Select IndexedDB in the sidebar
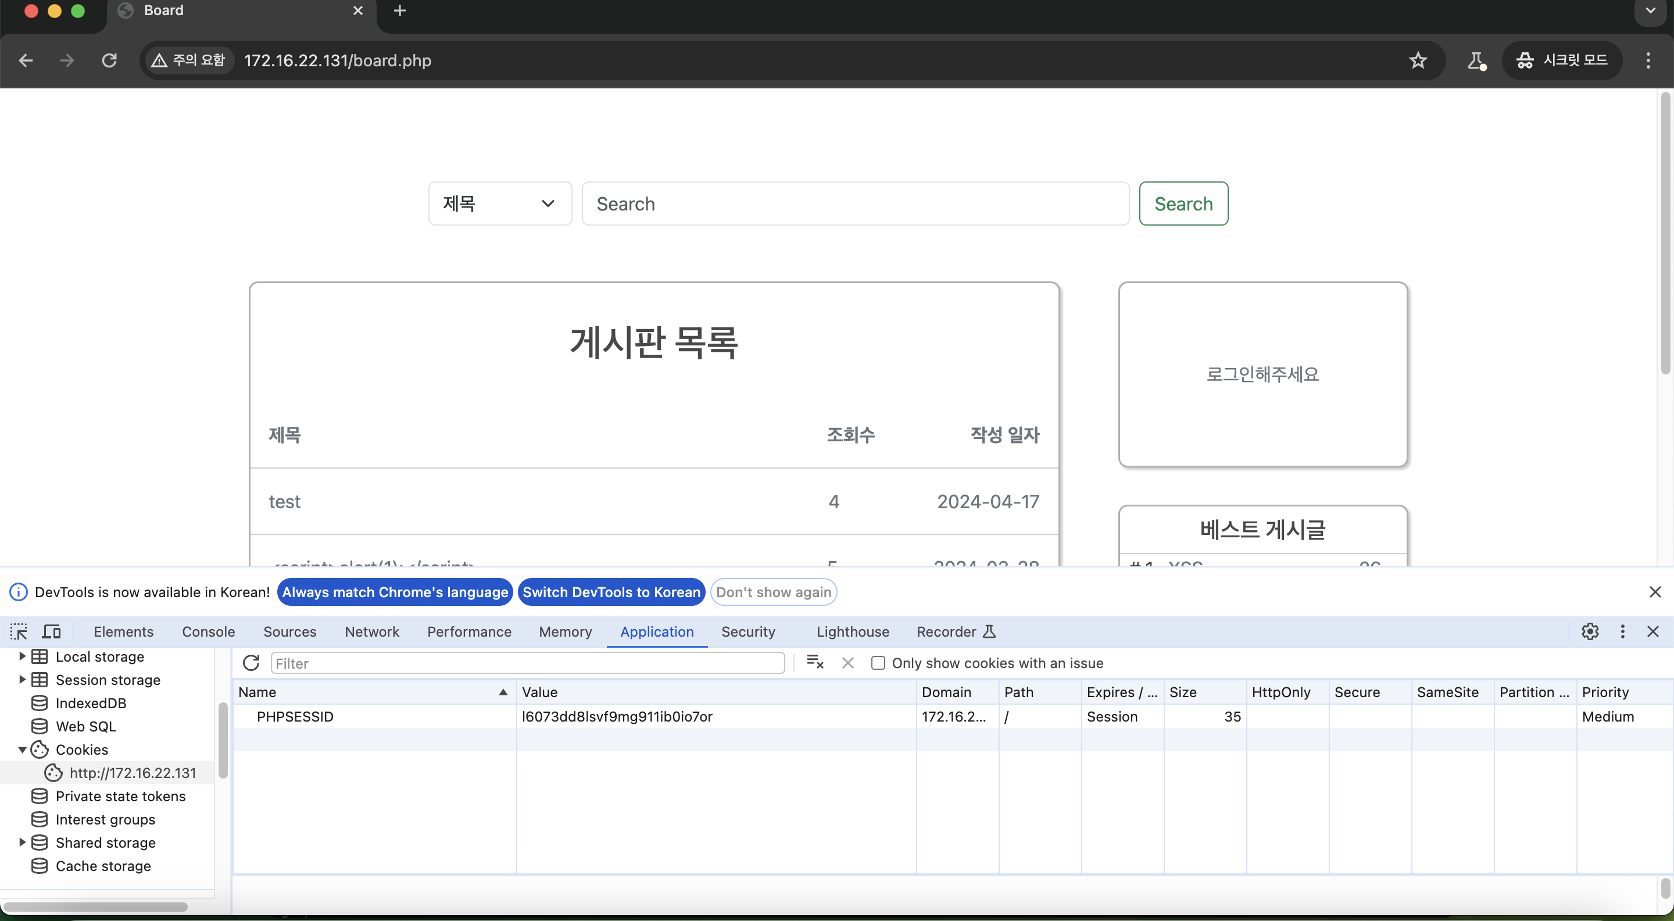Image resolution: width=1674 pixels, height=921 pixels. [91, 704]
